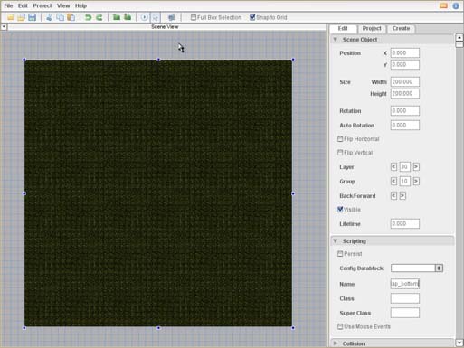Viewport: 464px width, 348px height.
Task: Open the Help menu
Action: pos(80,5)
